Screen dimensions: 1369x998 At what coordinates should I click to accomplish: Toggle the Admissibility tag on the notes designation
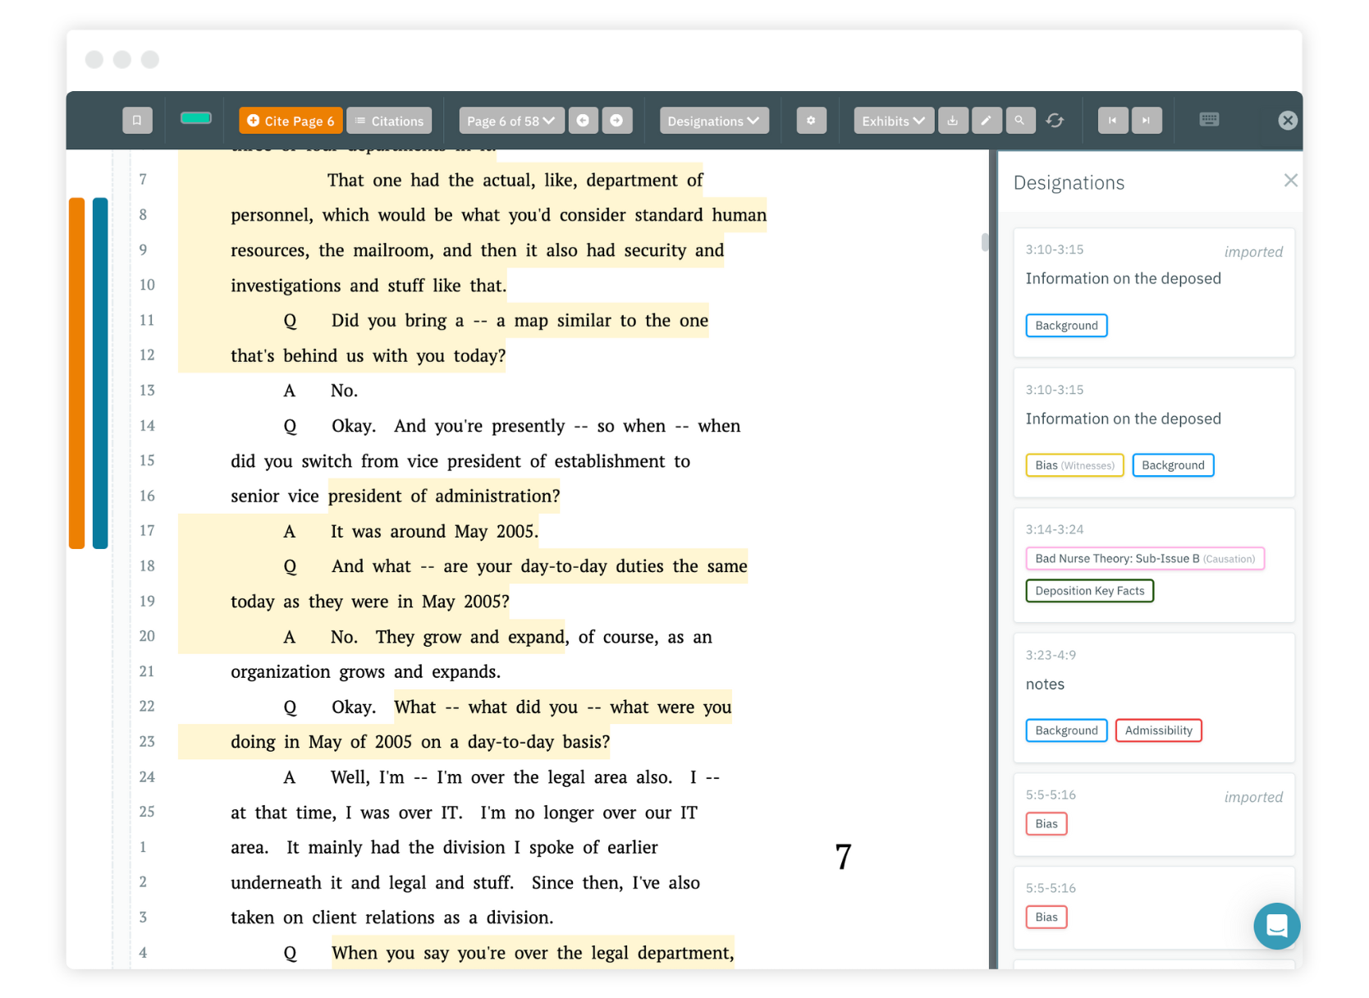[1158, 730]
